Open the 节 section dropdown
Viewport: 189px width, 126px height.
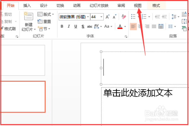coord(44,29)
